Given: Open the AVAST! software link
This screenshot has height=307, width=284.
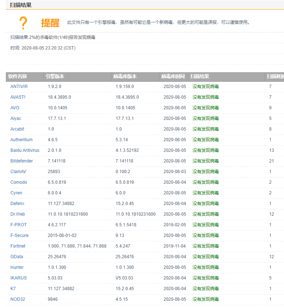Looking at the screenshot, I should (x=18, y=97).
